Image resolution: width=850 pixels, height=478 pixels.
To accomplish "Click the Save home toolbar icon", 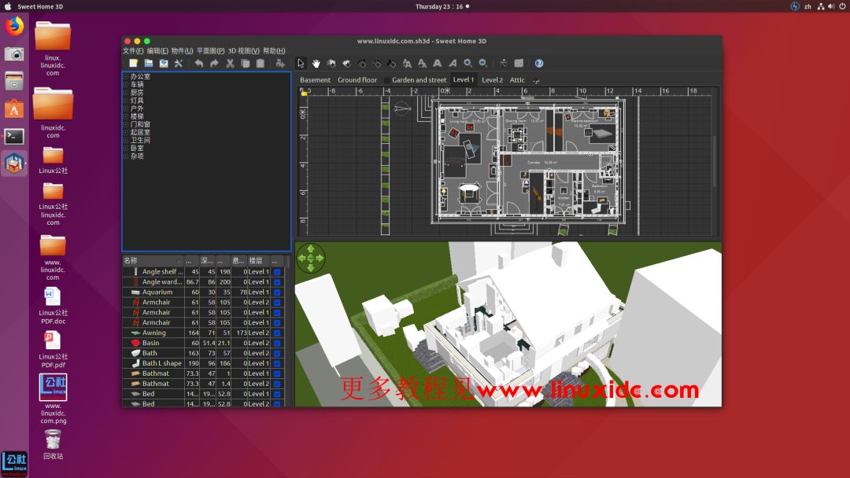I will coord(163,64).
